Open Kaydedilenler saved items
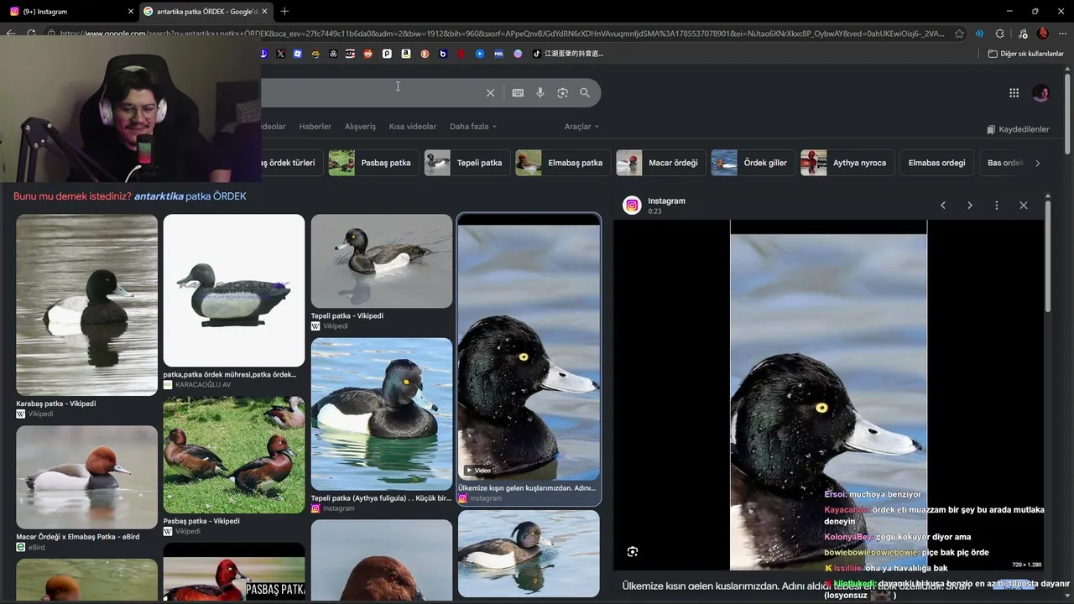 click(1018, 129)
